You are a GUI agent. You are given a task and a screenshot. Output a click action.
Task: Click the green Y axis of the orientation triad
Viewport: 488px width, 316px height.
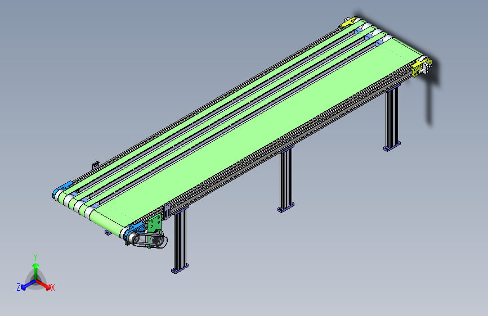(36, 271)
